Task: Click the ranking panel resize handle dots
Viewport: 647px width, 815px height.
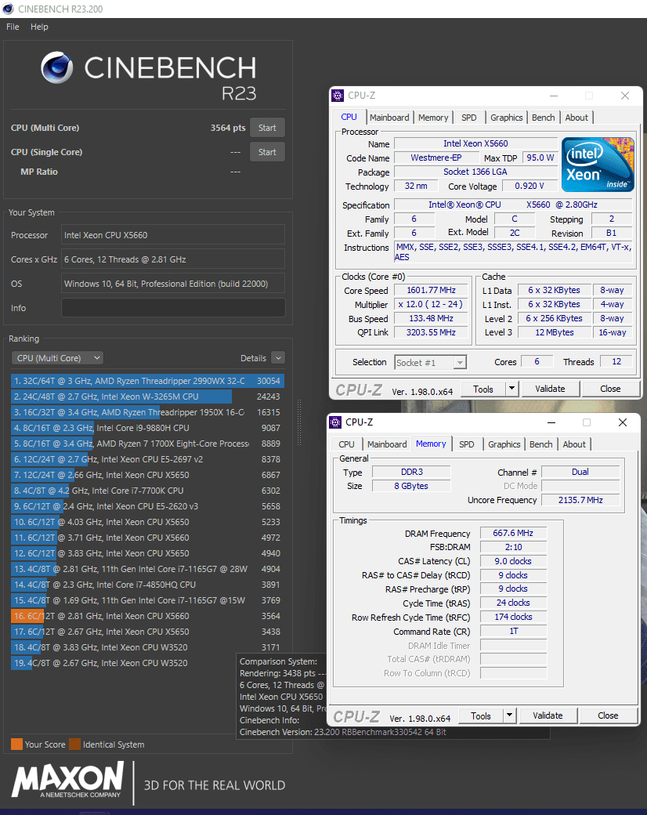Action: tap(298, 422)
